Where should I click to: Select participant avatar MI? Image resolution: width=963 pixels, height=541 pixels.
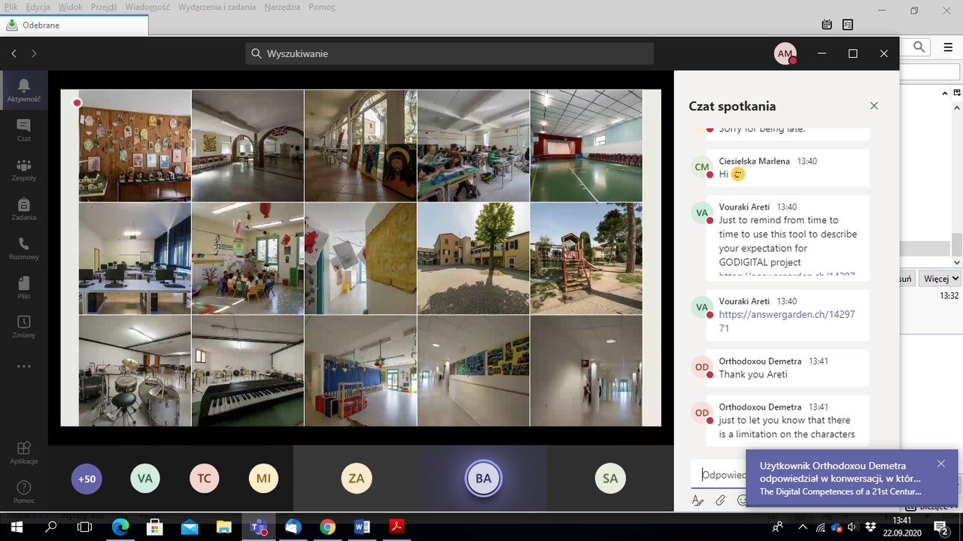(263, 479)
